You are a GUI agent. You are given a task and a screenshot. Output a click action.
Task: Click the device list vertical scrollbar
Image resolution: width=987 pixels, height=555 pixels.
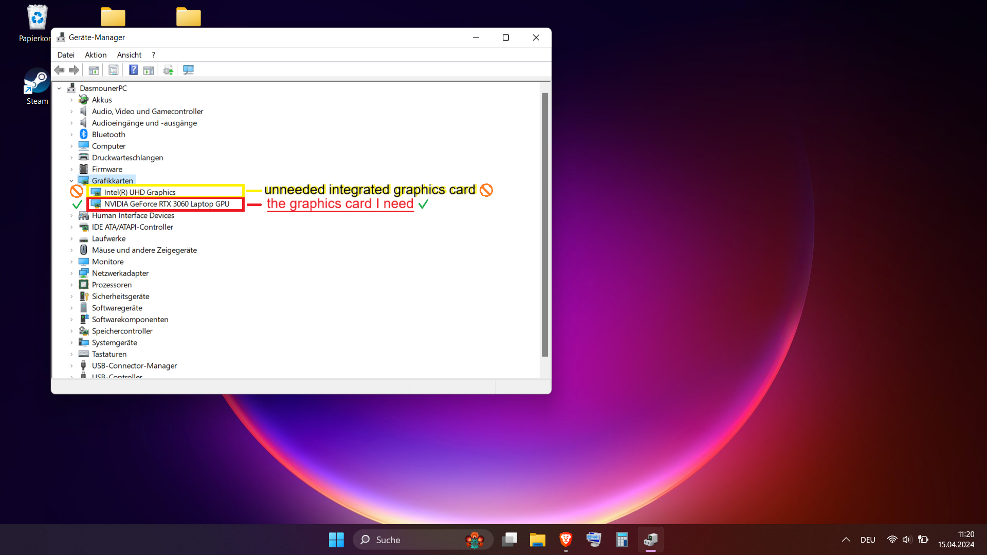[x=545, y=225]
